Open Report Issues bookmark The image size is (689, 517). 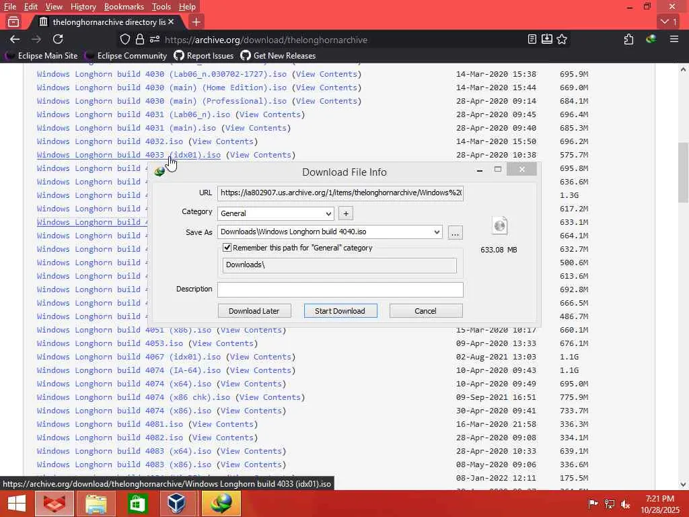(203, 56)
